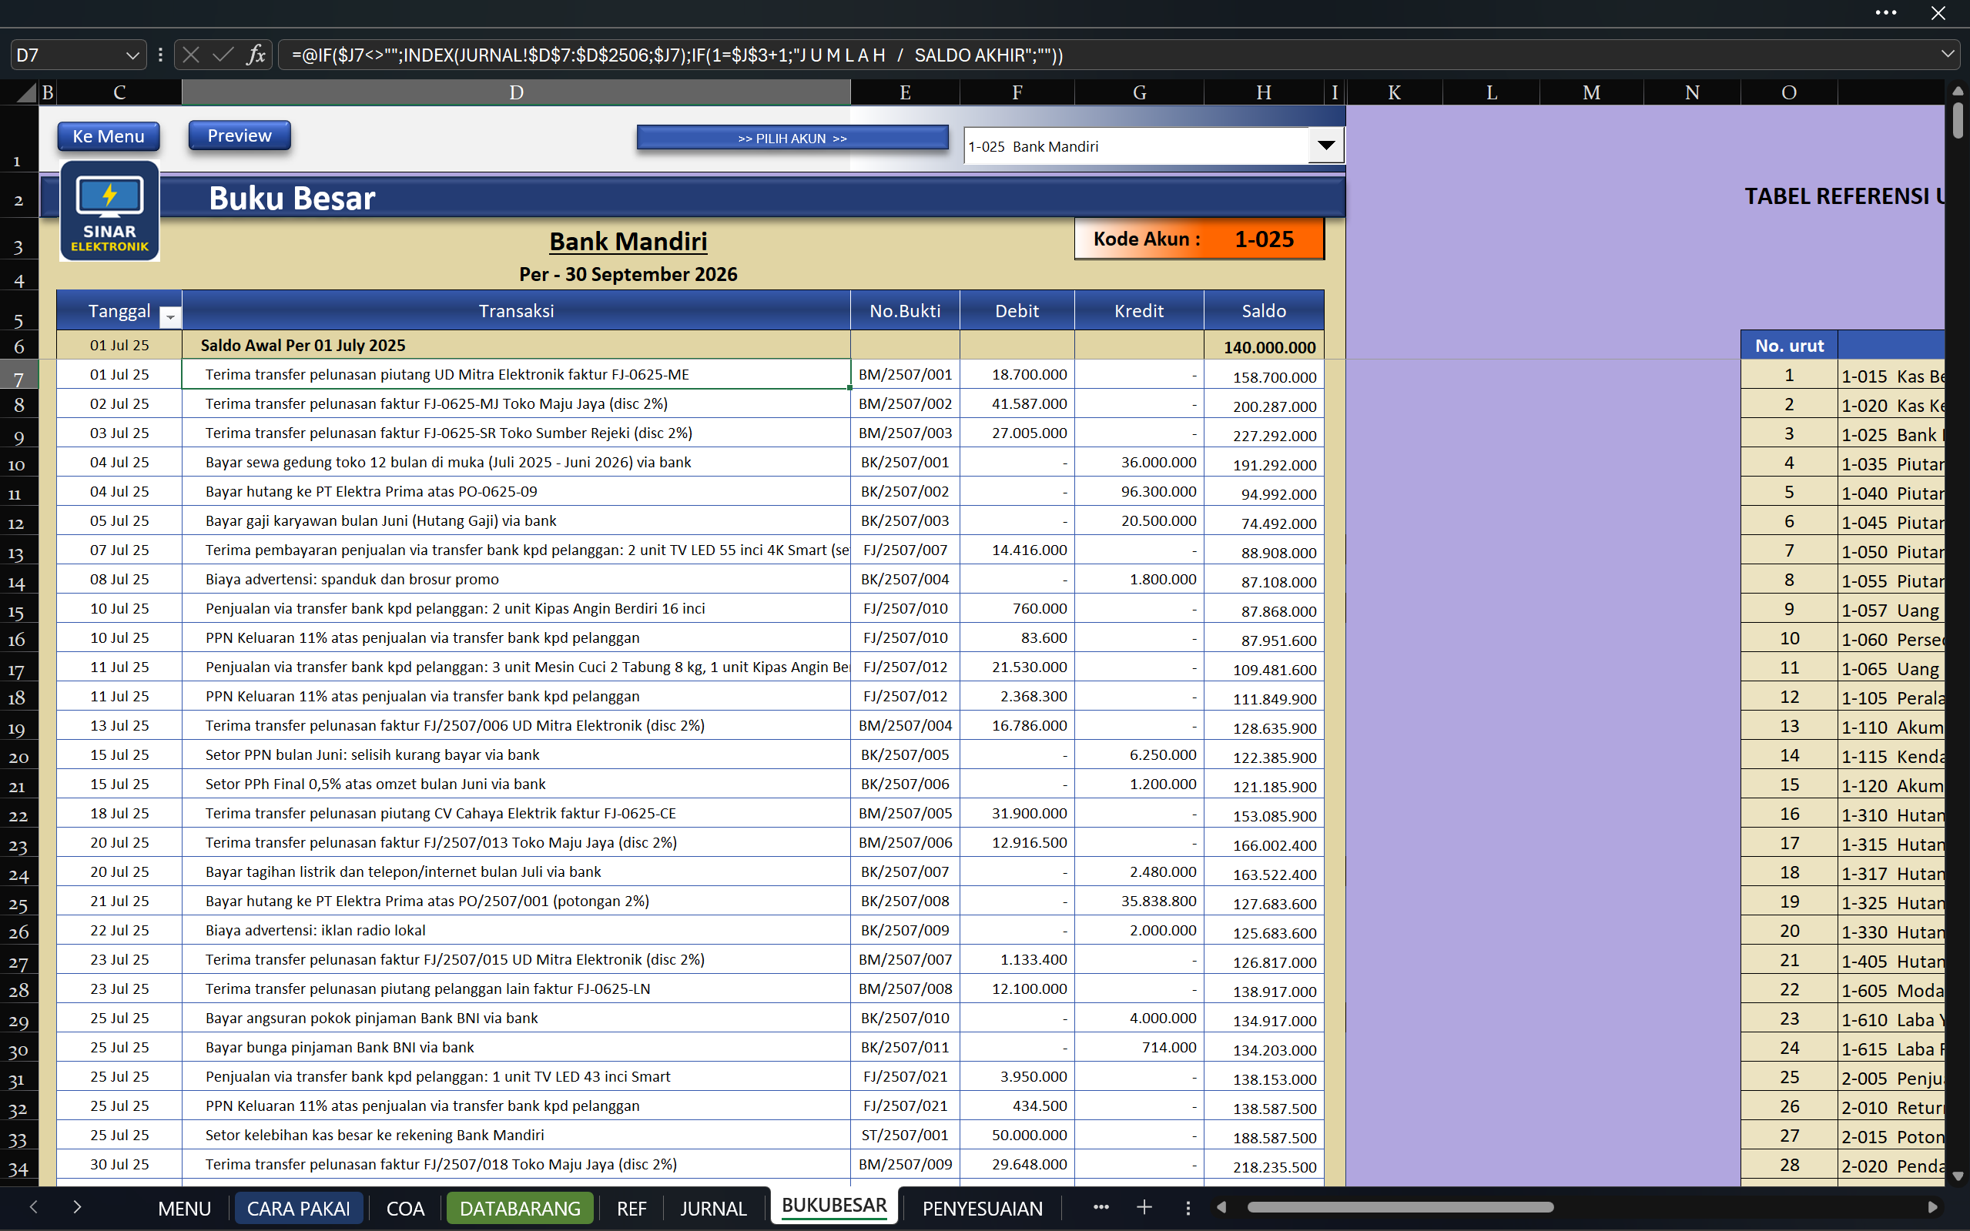The width and height of the screenshot is (1970, 1231).
Task: Show hidden sheet tabs via ellipsis
Action: (x=1101, y=1207)
